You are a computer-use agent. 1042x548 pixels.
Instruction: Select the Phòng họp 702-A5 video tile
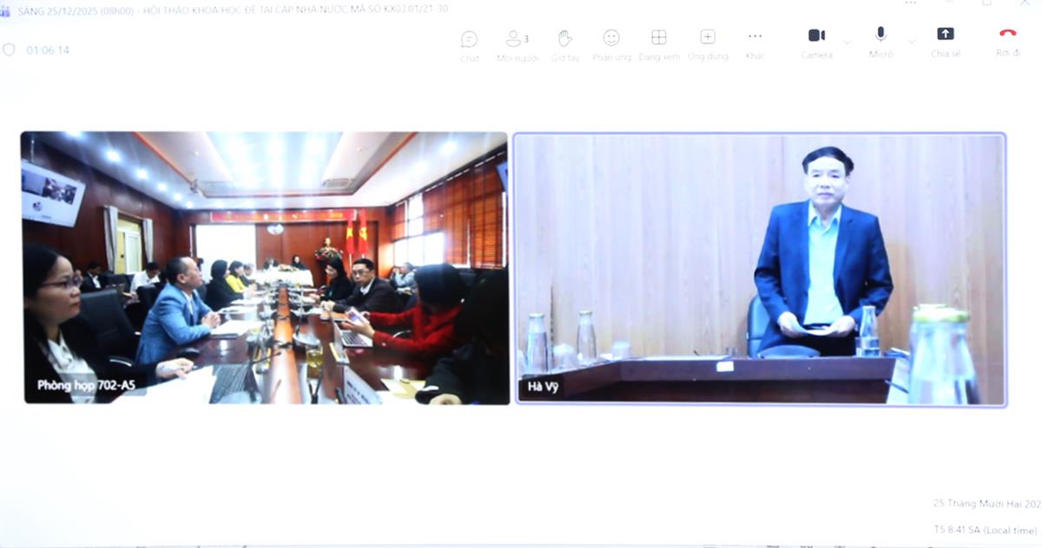pyautogui.click(x=265, y=267)
